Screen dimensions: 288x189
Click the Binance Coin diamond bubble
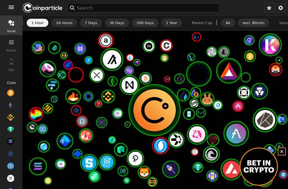click(108, 96)
